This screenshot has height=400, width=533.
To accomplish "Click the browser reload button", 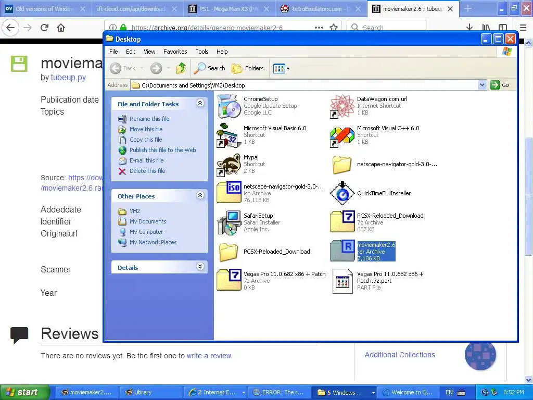I will pos(44,28).
